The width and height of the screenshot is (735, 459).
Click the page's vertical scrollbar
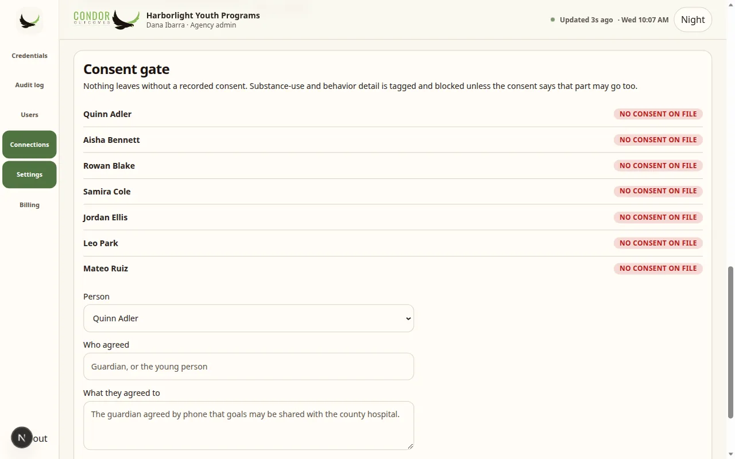(x=730, y=343)
